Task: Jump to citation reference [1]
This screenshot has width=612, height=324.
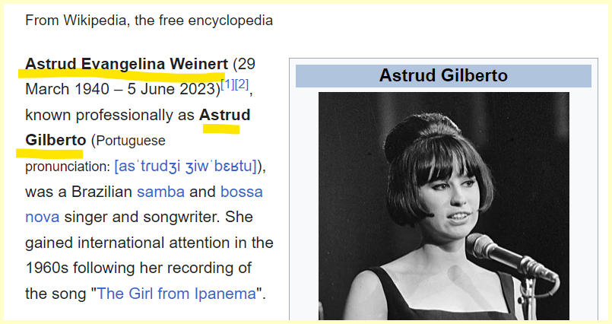Action: pos(227,84)
